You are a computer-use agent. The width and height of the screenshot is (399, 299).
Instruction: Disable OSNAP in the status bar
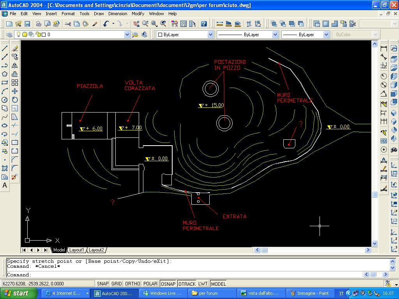pos(168,284)
